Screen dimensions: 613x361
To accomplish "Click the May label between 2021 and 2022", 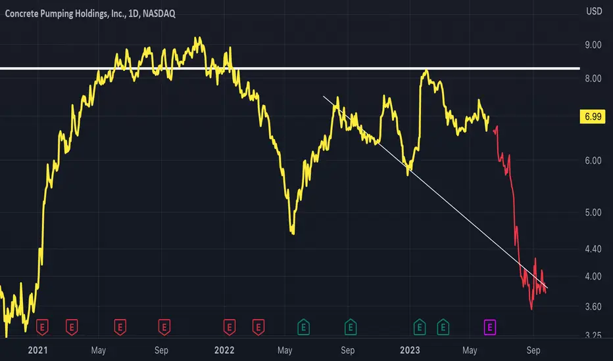I will [99, 350].
